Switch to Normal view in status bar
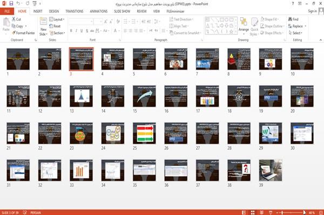The width and height of the screenshot is (324, 215). click(244, 212)
